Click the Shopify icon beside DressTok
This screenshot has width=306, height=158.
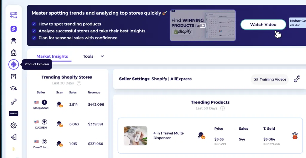click(x=44, y=141)
